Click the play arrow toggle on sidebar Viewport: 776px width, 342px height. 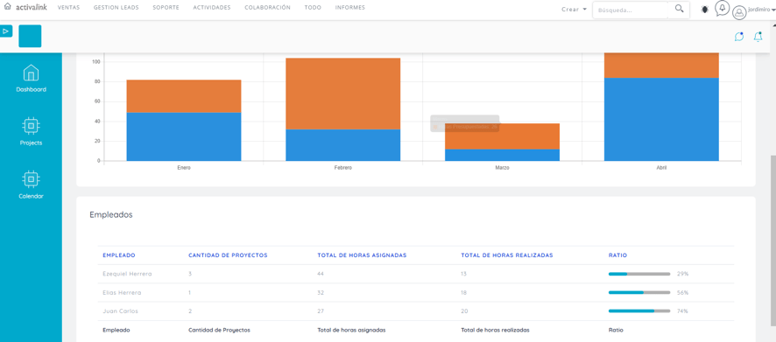click(x=6, y=31)
